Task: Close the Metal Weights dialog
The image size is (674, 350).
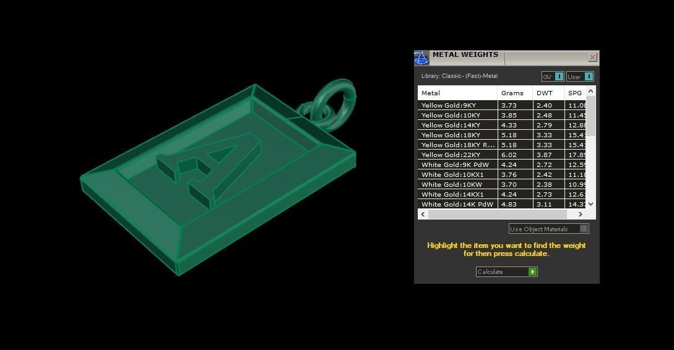Action: 592,57
